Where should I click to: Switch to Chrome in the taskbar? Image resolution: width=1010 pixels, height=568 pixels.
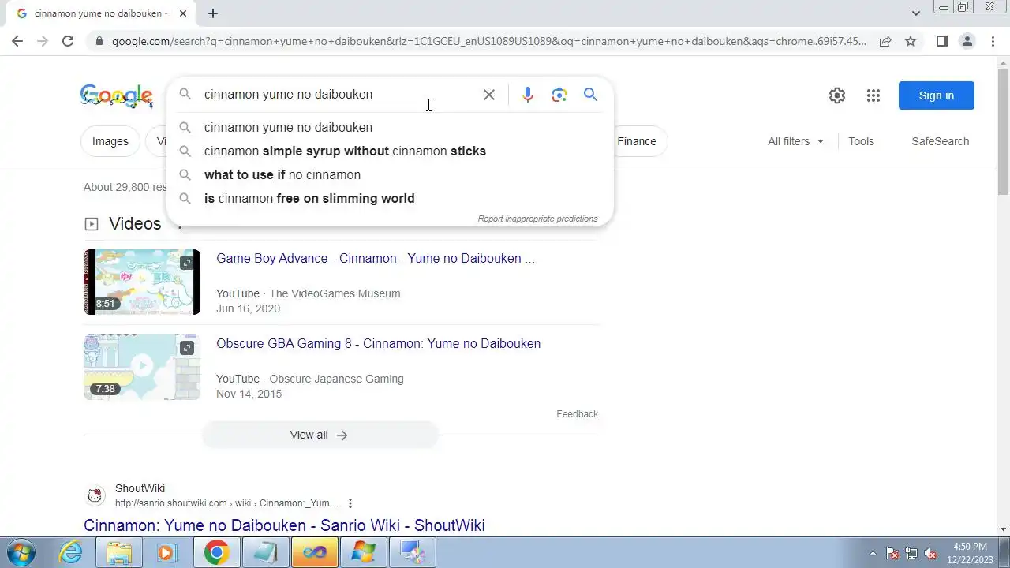pyautogui.click(x=216, y=552)
